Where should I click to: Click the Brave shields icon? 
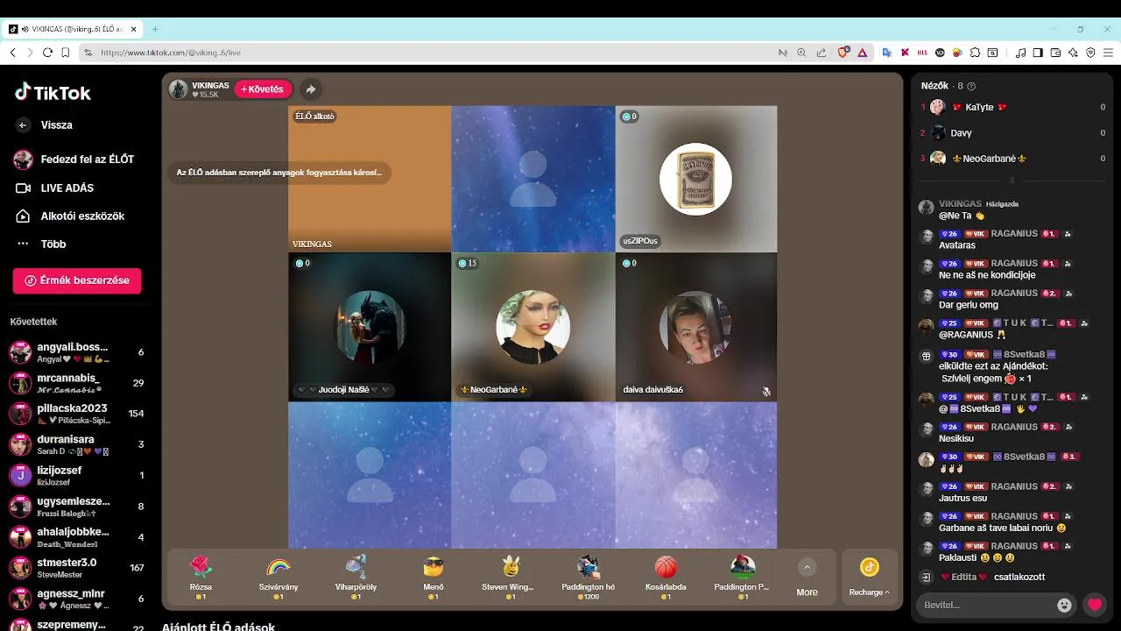[843, 53]
